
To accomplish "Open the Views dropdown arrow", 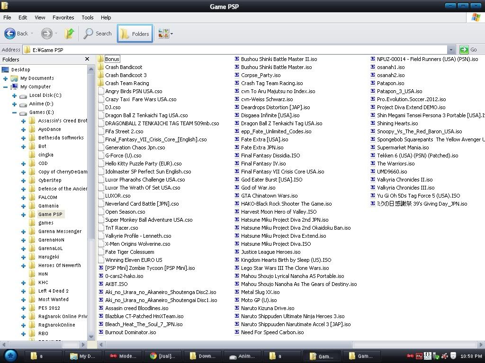I will (171, 34).
